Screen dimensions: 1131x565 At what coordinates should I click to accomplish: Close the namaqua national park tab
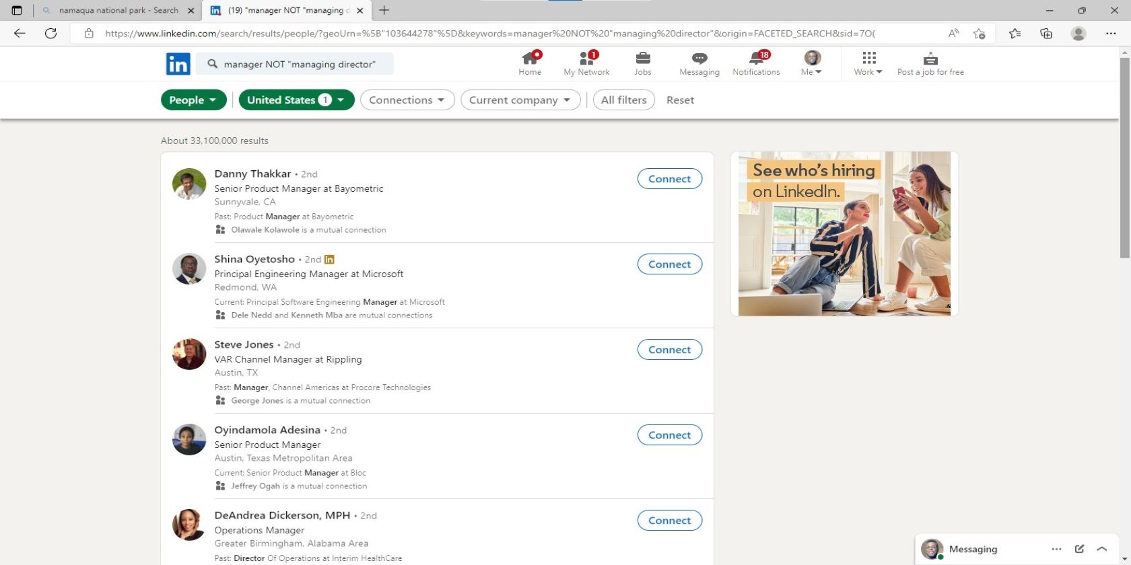coord(191,11)
